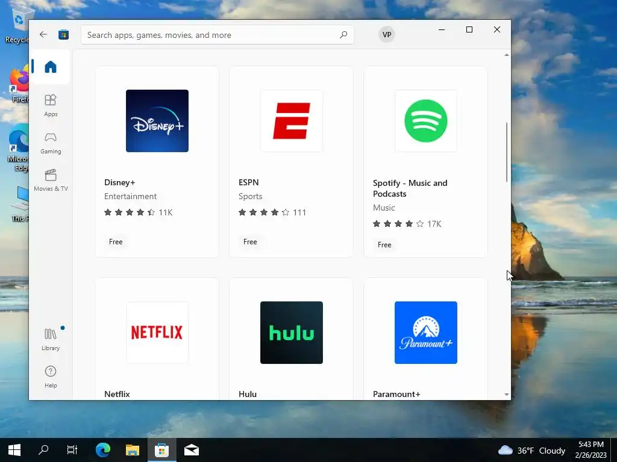The width and height of the screenshot is (617, 462).
Task: Select the Microsoft Edge desktop shortcut
Action: click(18, 148)
